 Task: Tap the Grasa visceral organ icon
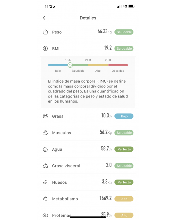45,166
